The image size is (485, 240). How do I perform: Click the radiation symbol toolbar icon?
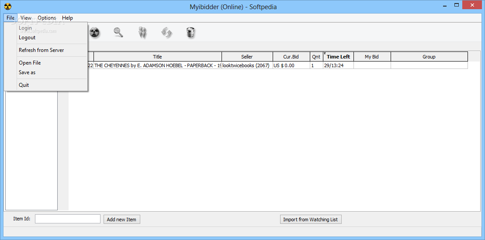pos(95,32)
